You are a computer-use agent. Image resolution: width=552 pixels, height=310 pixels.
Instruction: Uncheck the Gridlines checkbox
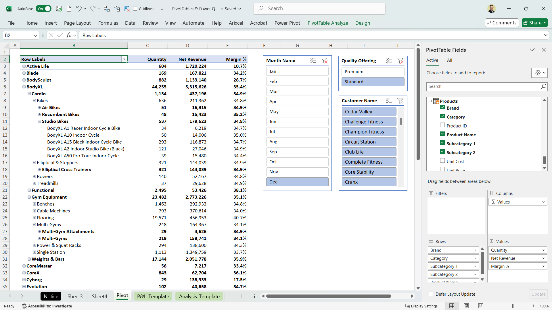coord(135,9)
